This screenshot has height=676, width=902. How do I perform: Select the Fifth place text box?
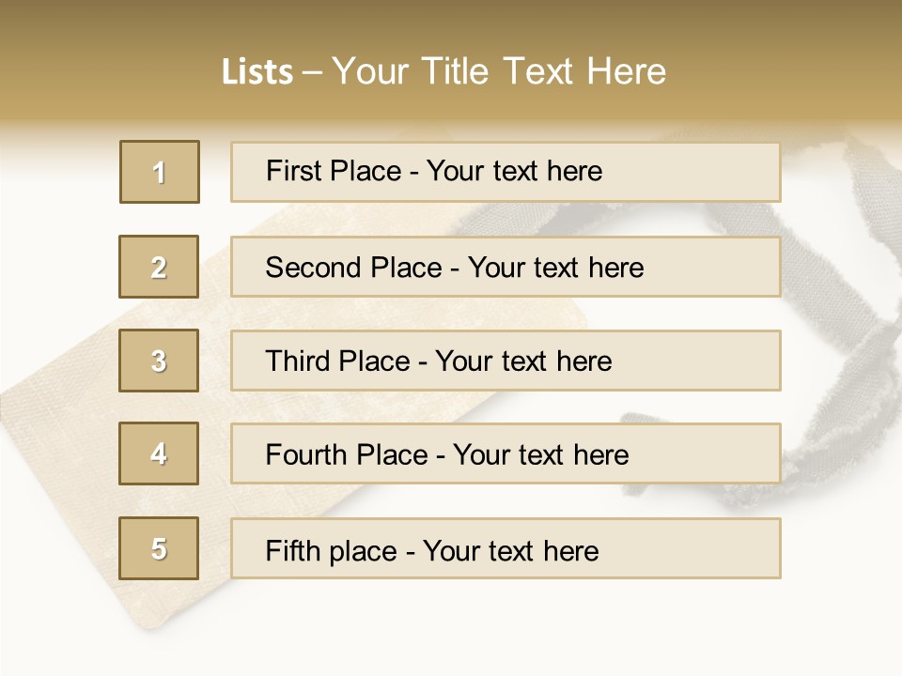pos(505,548)
